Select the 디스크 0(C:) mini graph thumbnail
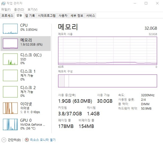This screenshot has height=146, width=163. coord(10,59)
